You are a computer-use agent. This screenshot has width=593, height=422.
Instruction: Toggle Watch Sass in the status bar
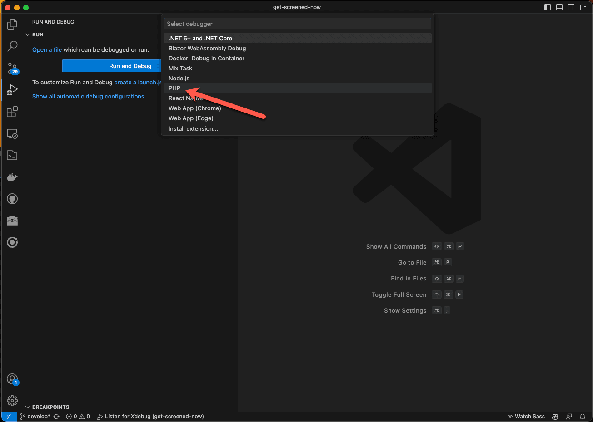tap(526, 416)
